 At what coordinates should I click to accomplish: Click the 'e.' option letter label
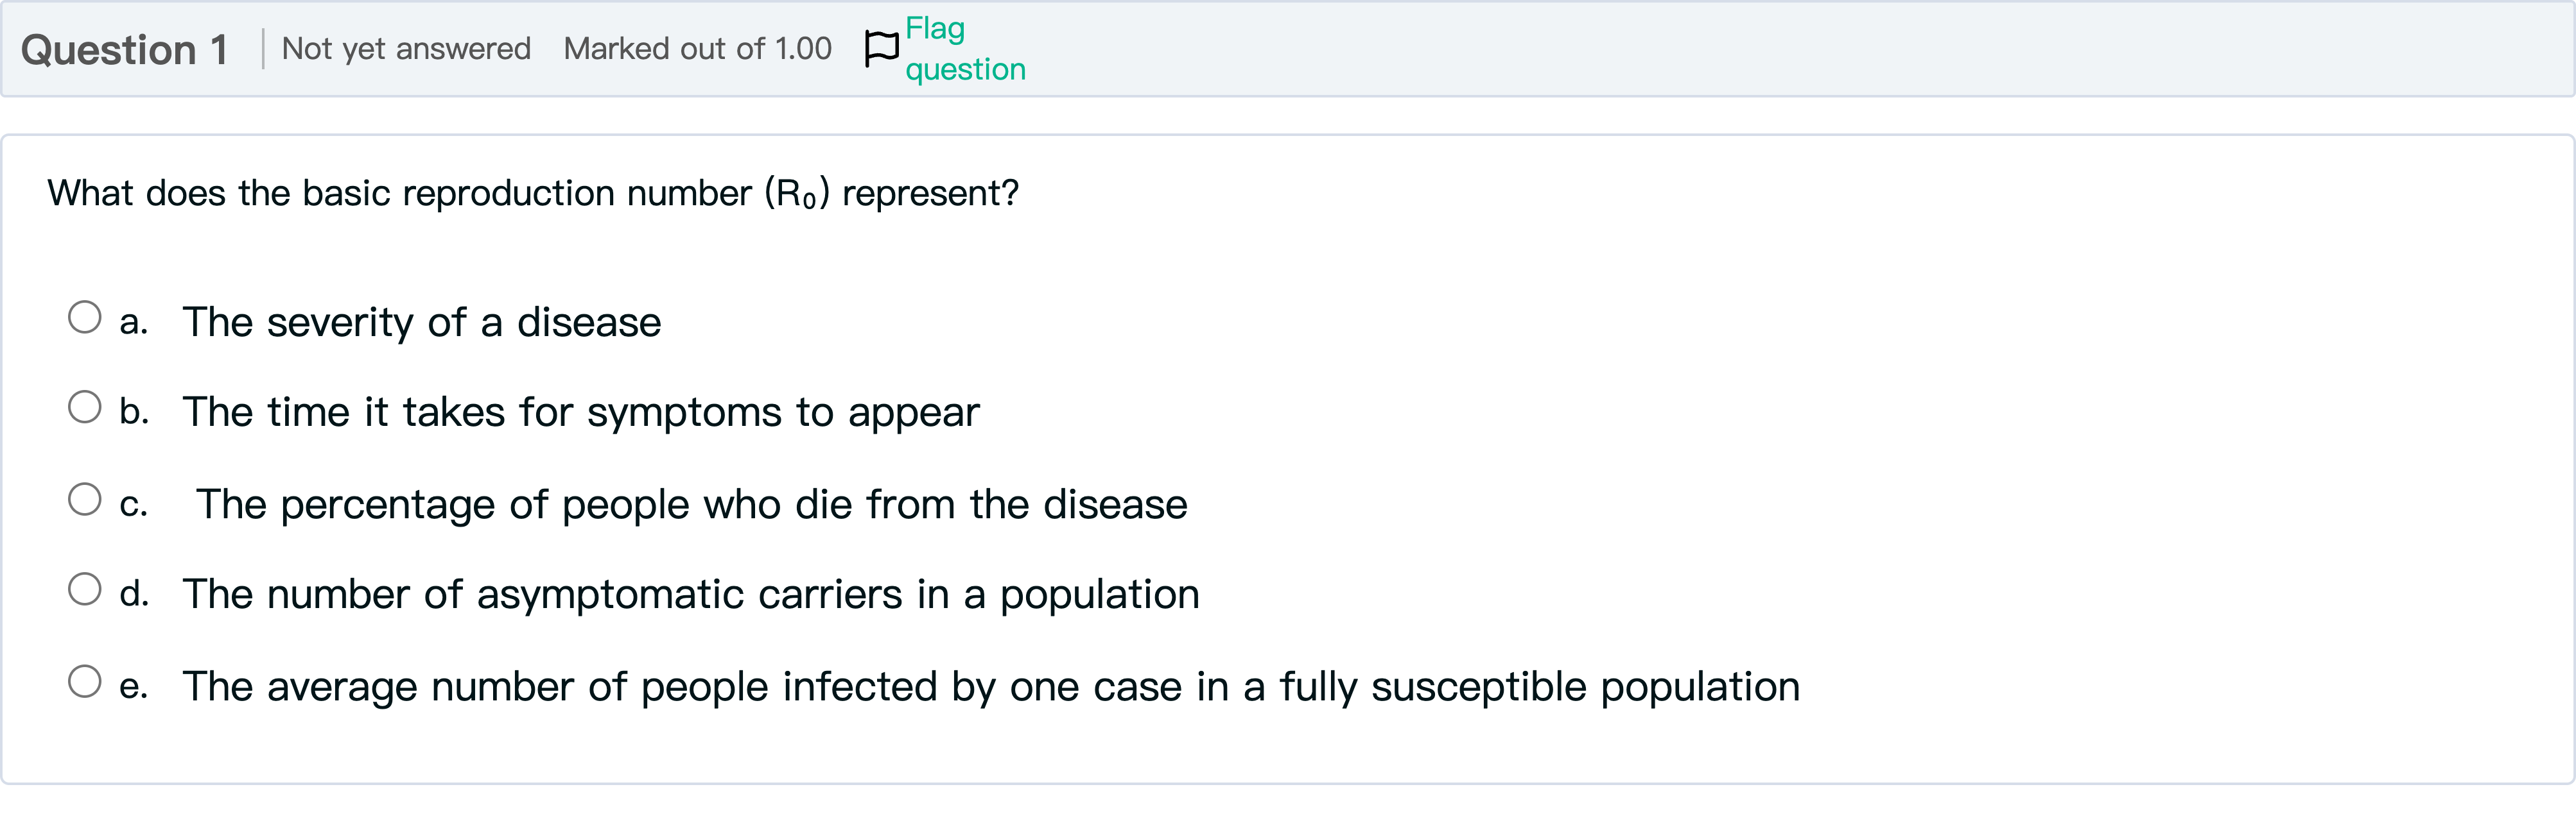point(133,687)
